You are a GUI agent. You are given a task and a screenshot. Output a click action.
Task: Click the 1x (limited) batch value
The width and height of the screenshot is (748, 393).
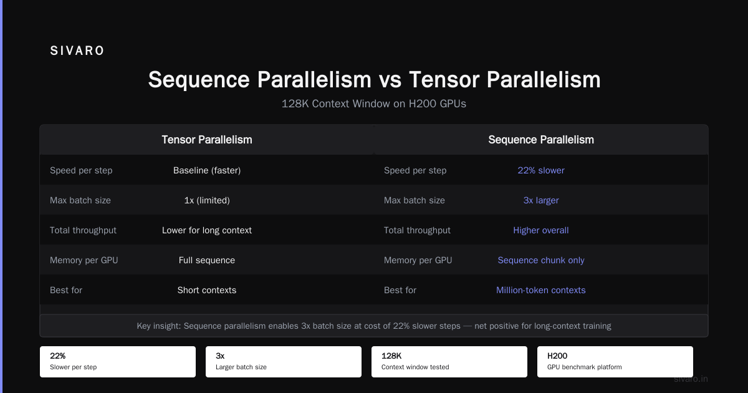(207, 200)
